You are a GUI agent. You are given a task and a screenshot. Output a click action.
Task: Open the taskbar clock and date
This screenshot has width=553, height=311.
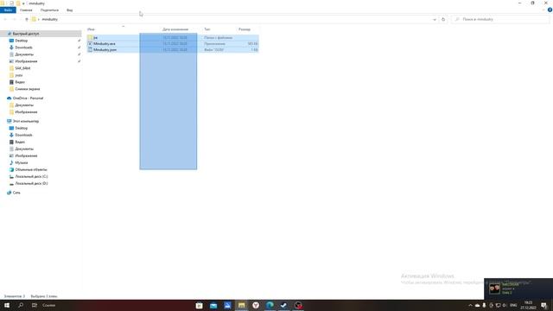pyautogui.click(x=528, y=305)
